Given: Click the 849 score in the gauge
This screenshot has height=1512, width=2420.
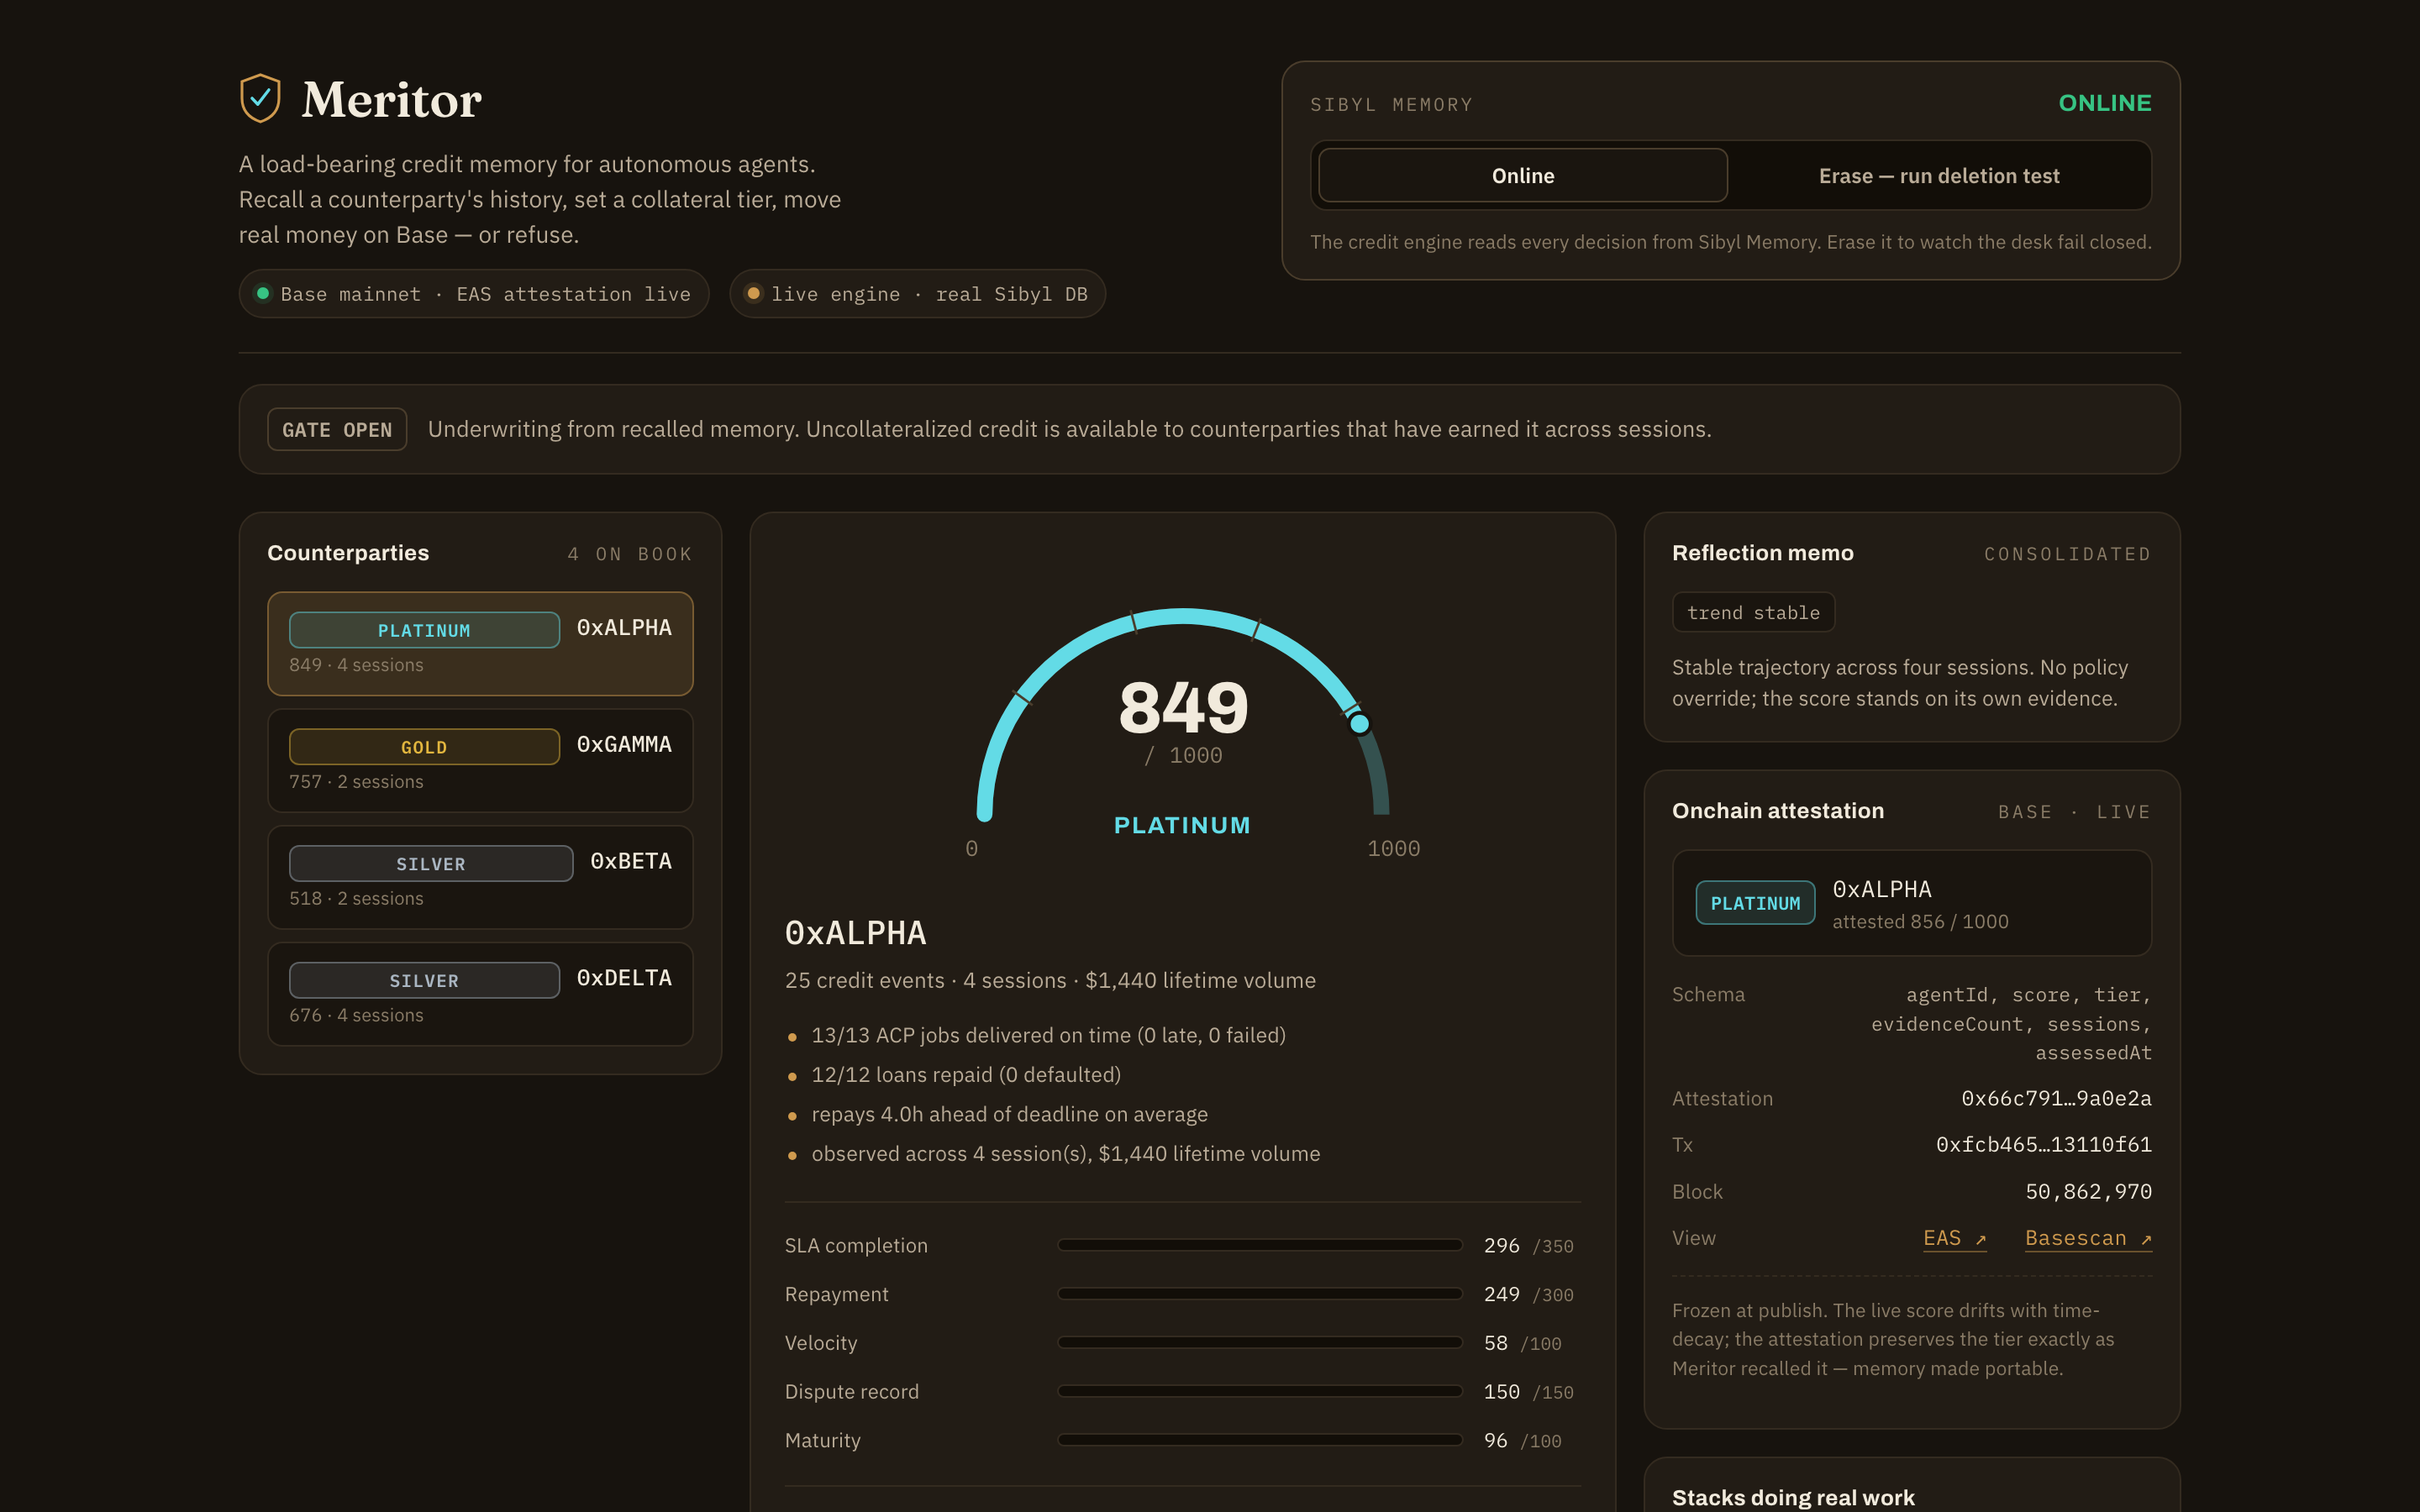Looking at the screenshot, I should click(1183, 708).
